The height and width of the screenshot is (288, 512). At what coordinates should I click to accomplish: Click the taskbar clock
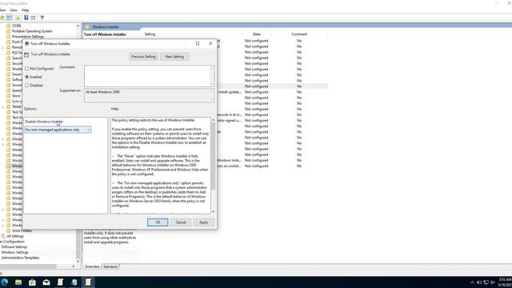[505, 282]
